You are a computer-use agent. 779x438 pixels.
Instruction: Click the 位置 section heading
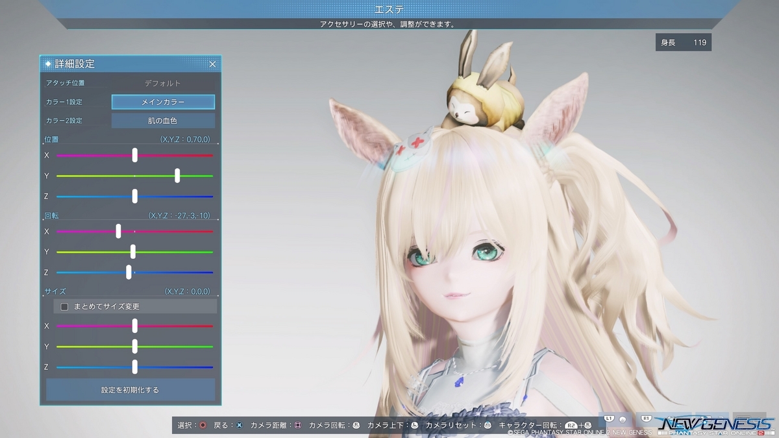(x=51, y=140)
